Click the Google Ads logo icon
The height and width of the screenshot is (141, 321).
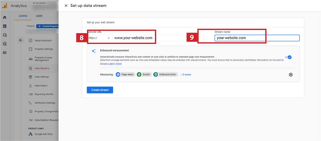tap(30, 134)
